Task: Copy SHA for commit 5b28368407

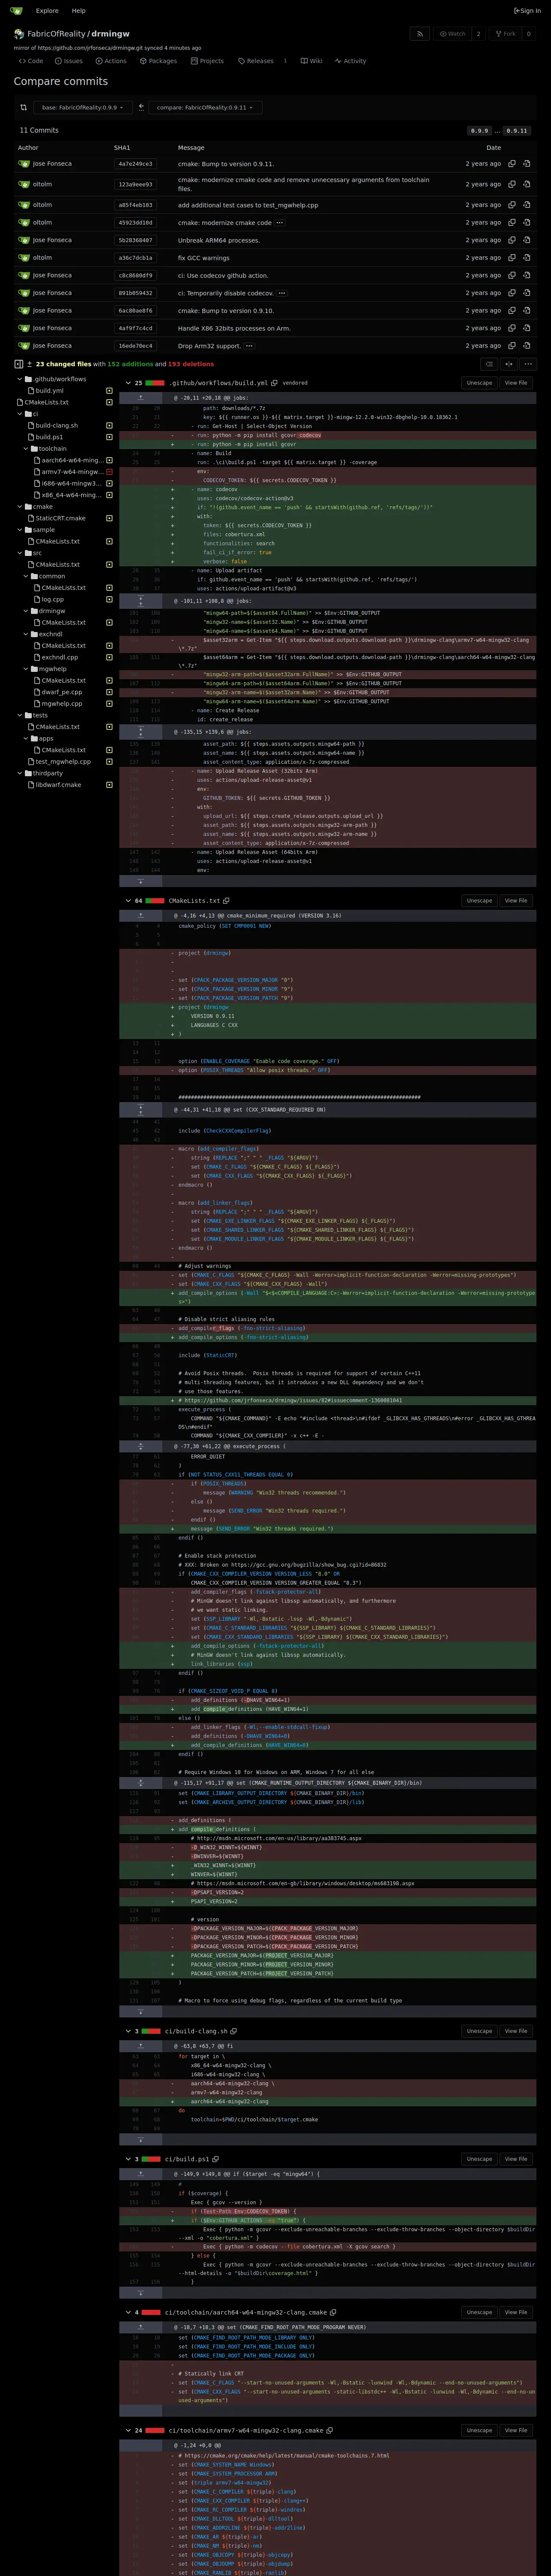Action: 512,240
